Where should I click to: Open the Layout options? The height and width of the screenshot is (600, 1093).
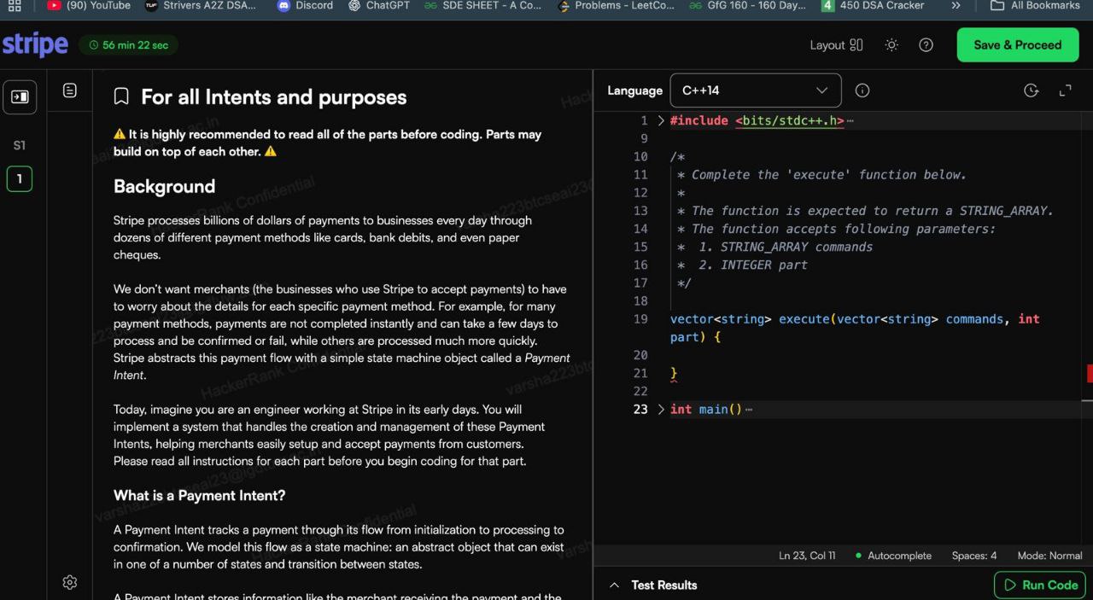click(x=836, y=45)
